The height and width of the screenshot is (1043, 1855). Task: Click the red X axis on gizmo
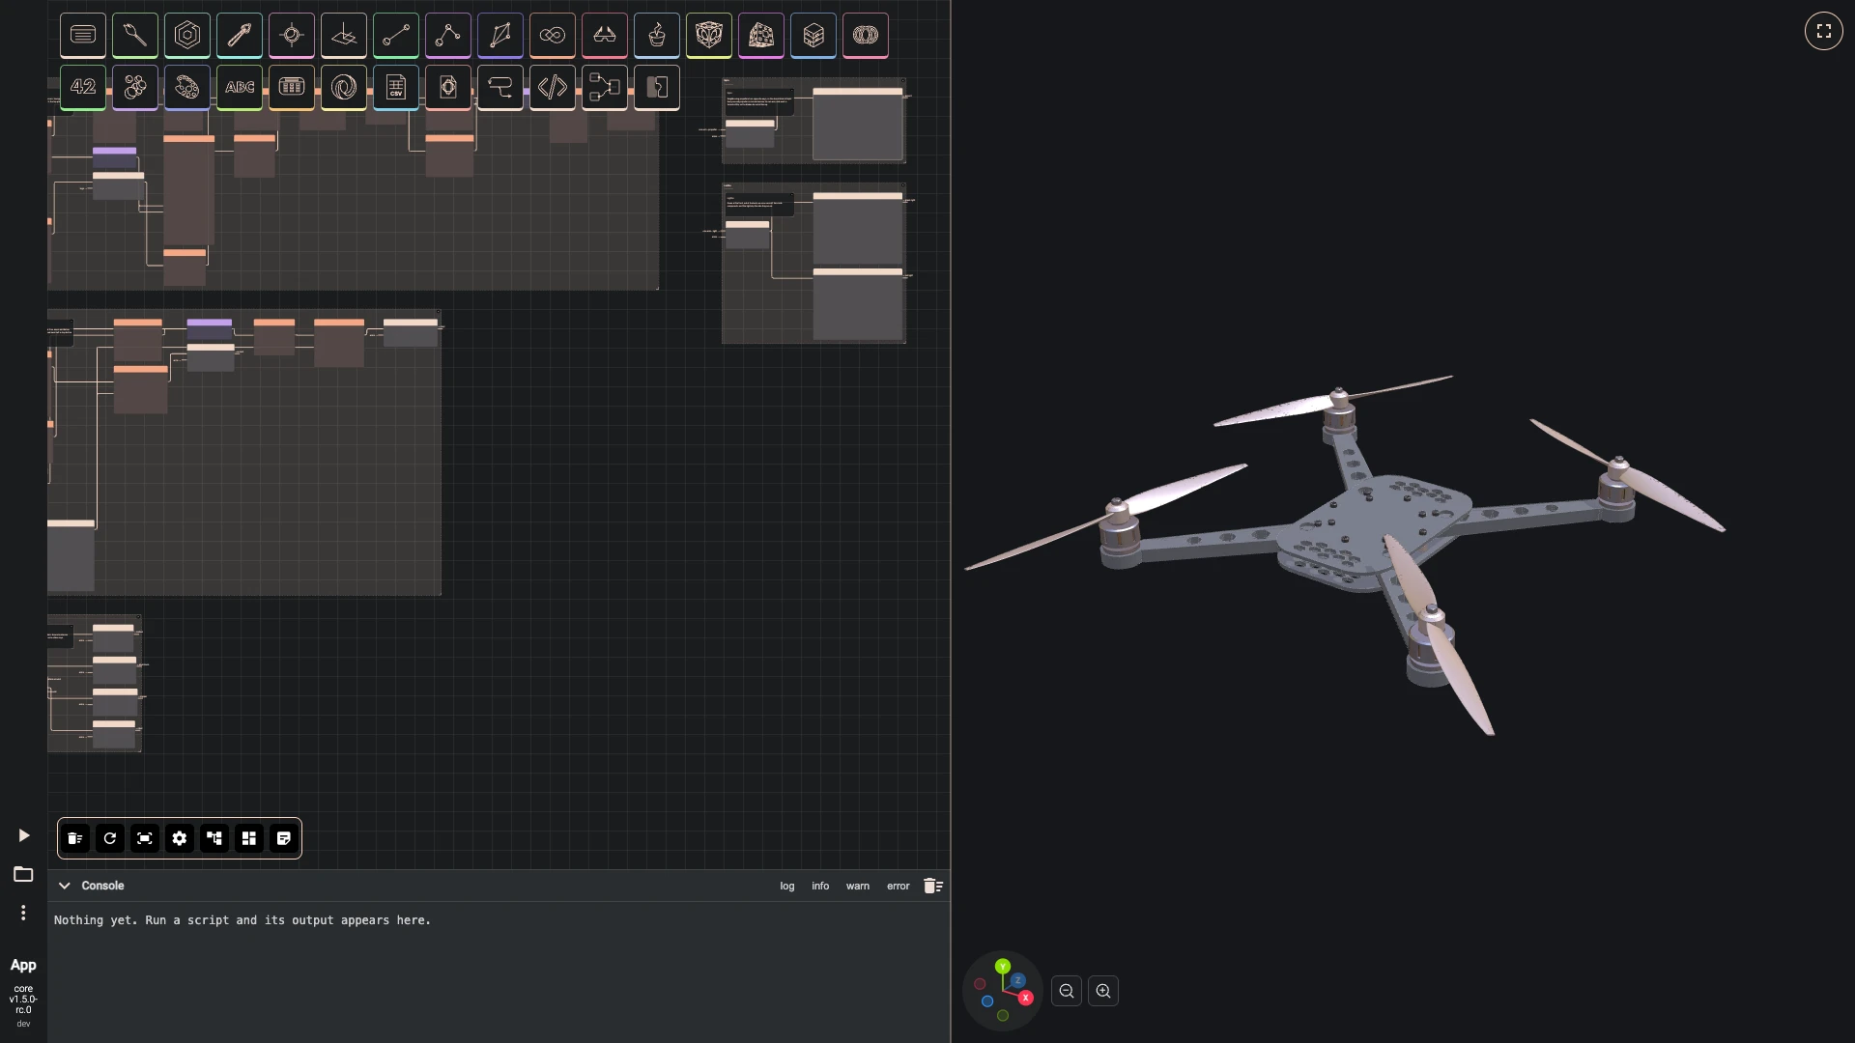click(x=1025, y=998)
